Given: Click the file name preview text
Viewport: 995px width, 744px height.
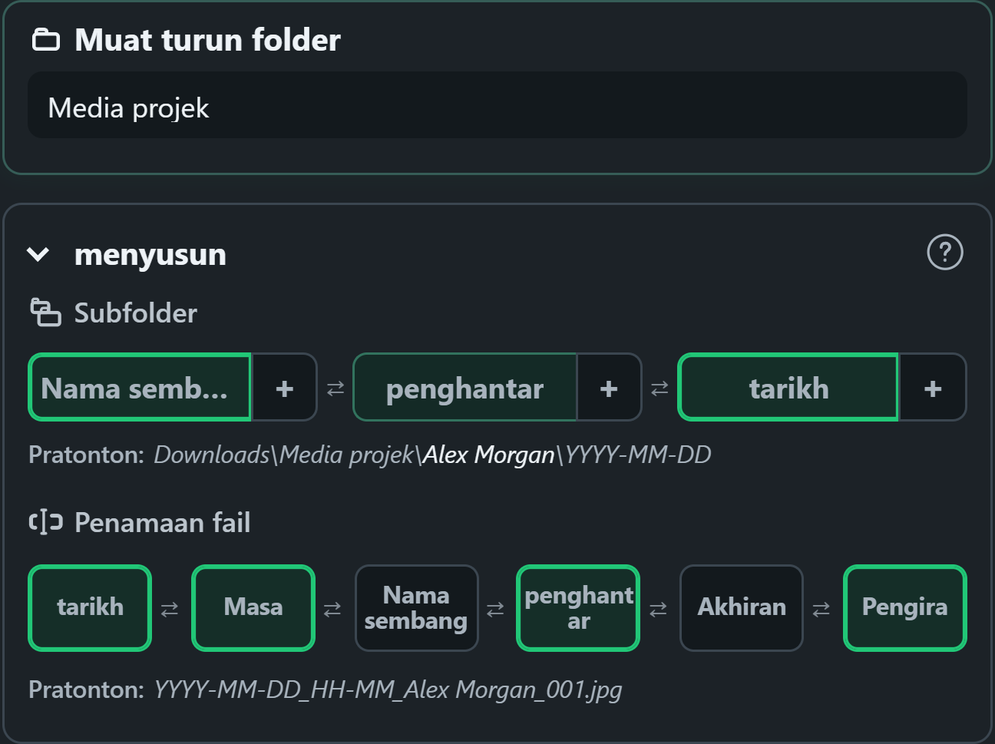Looking at the screenshot, I should click(x=388, y=689).
